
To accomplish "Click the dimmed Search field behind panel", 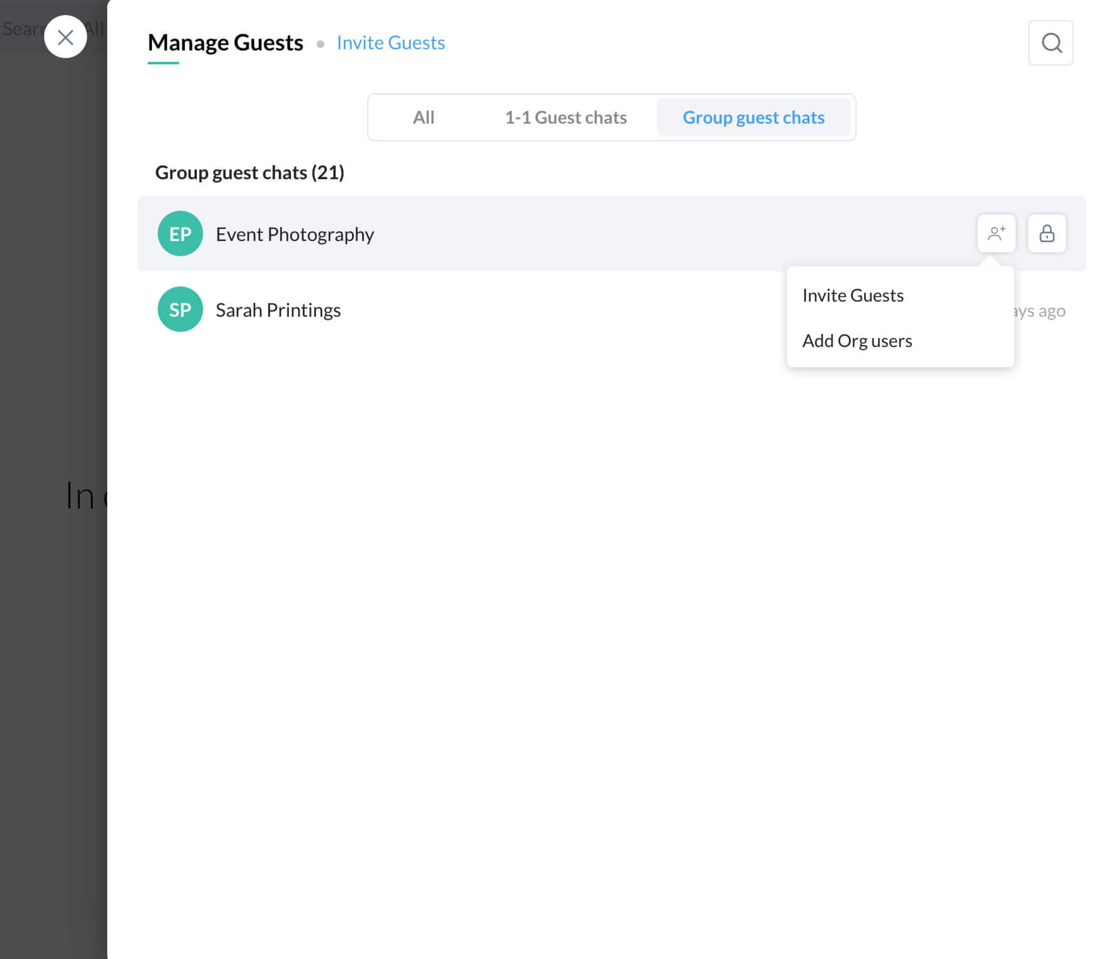I will pos(21,28).
